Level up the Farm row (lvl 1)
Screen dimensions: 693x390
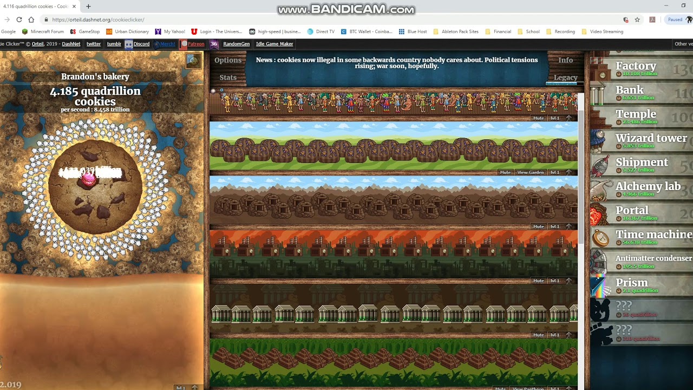561,172
